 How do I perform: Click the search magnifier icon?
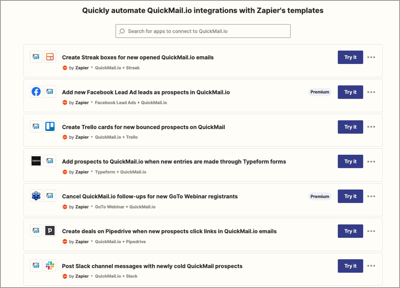[122, 31]
